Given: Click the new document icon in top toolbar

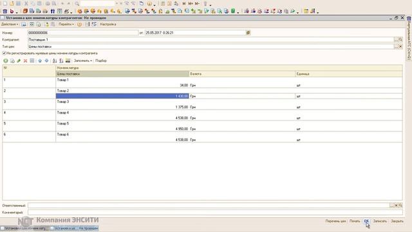Looking at the screenshot, I should pyautogui.click(x=5, y=4).
